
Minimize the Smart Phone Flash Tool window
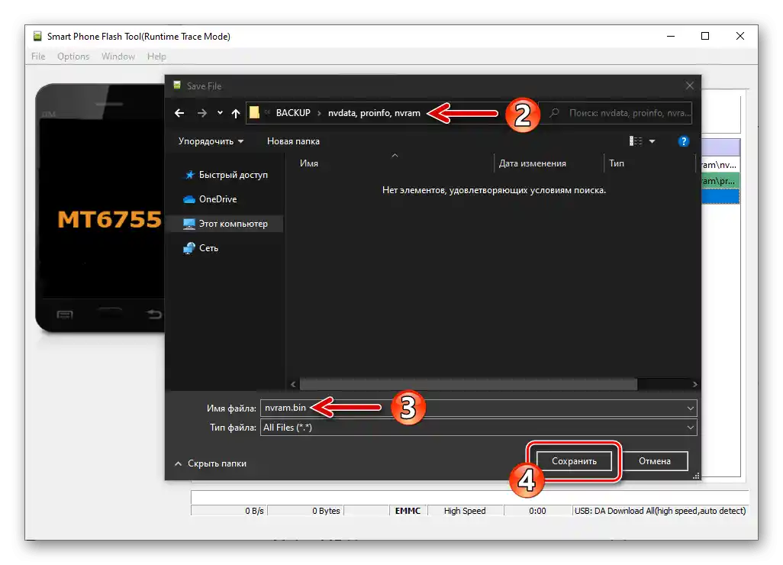671,36
